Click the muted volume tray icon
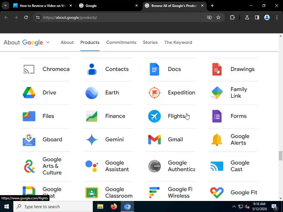The width and height of the screenshot is (283, 212). tap(247, 206)
